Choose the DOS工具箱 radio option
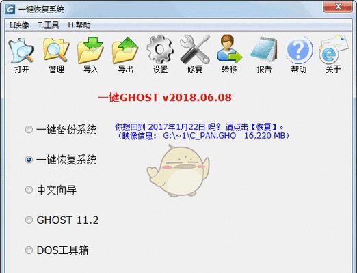 point(29,250)
